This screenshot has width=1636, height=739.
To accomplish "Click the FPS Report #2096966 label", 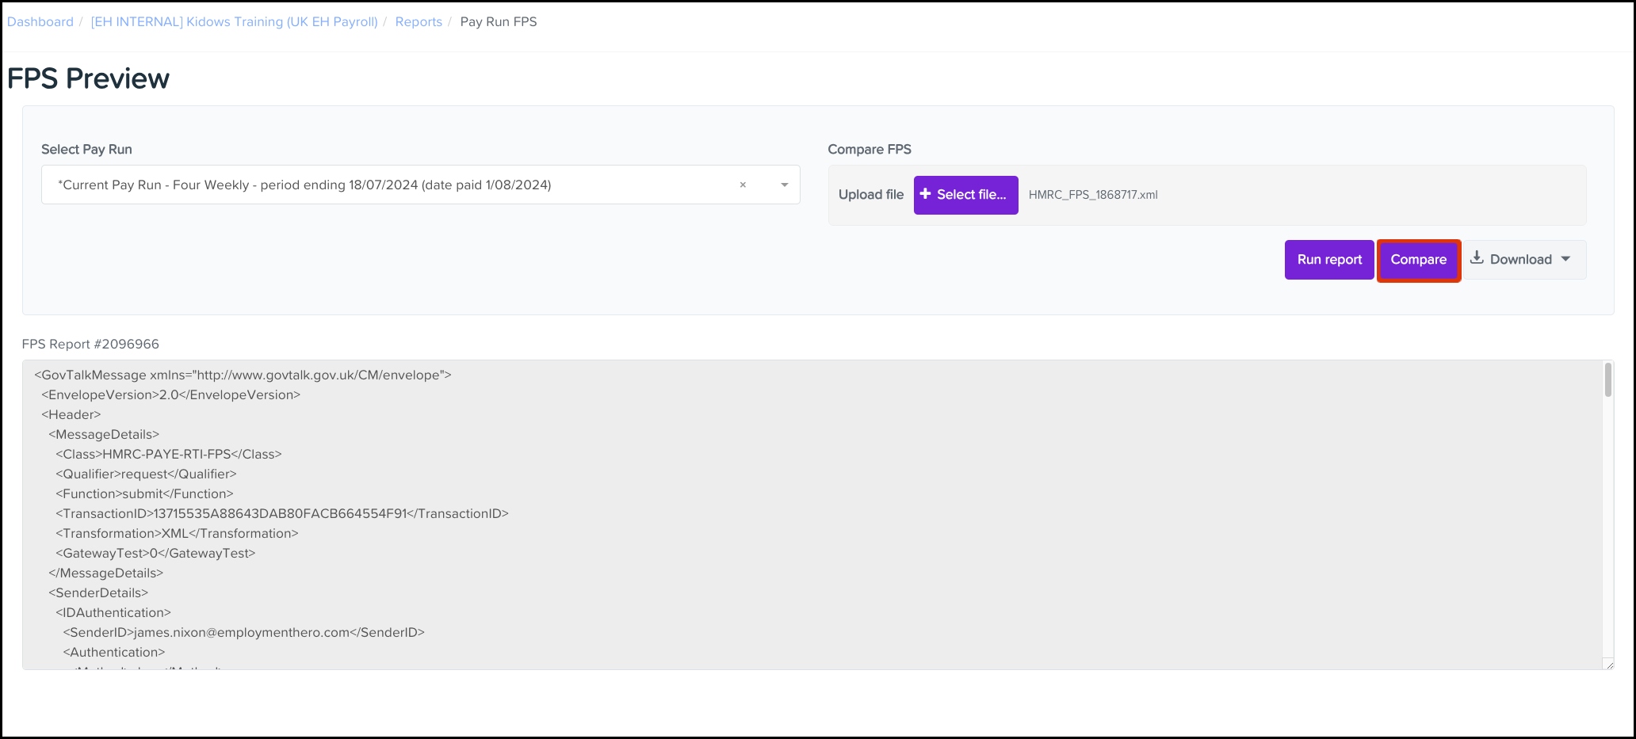I will click(x=90, y=345).
